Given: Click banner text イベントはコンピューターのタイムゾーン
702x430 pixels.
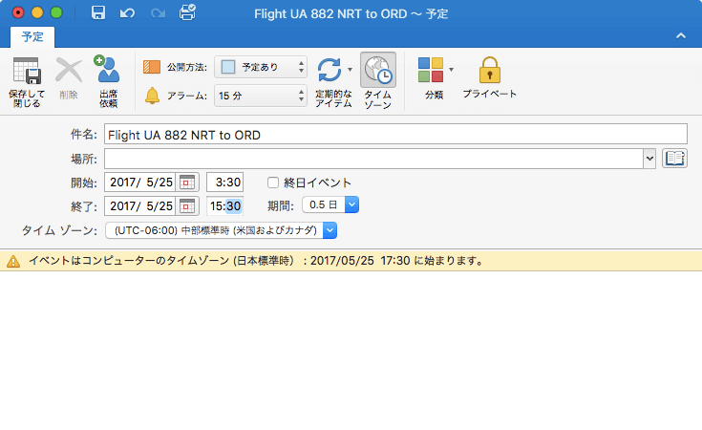Looking at the screenshot, I should (x=129, y=261).
